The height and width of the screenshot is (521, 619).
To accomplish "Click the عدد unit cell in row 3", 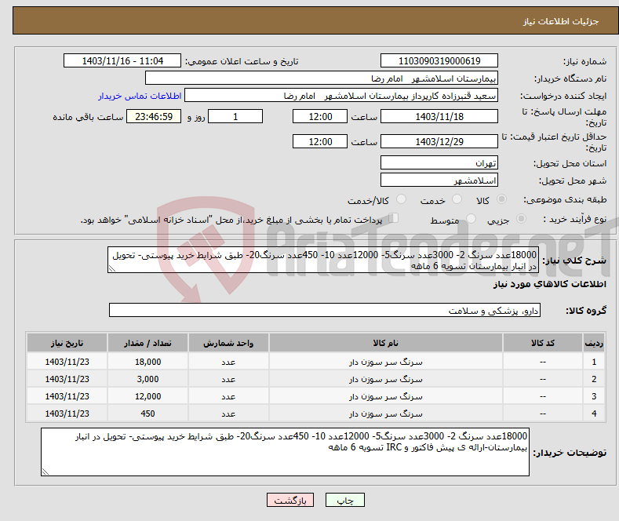I will click(228, 396).
